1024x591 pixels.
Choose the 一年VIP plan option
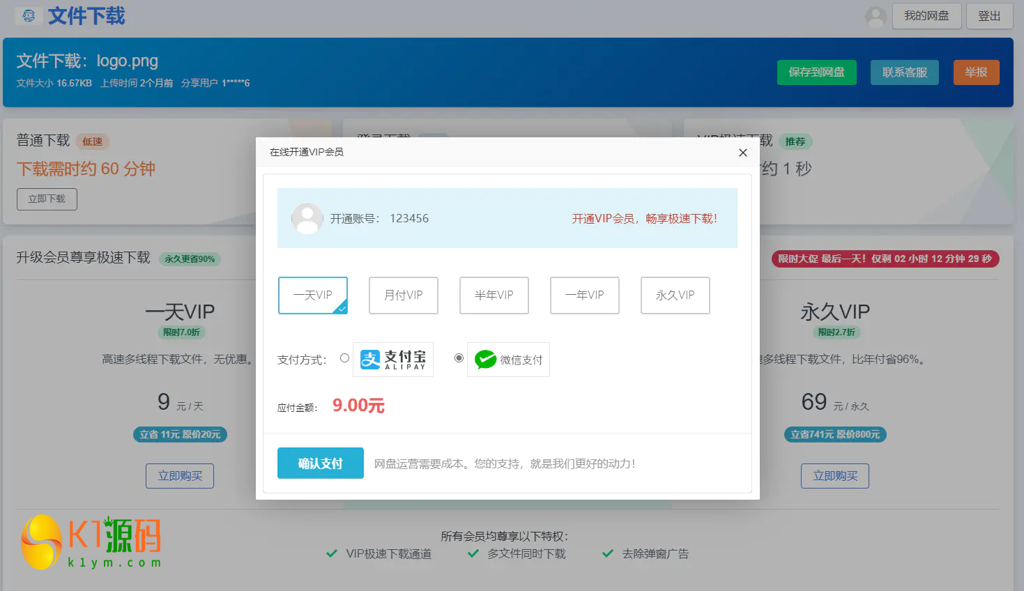(585, 295)
